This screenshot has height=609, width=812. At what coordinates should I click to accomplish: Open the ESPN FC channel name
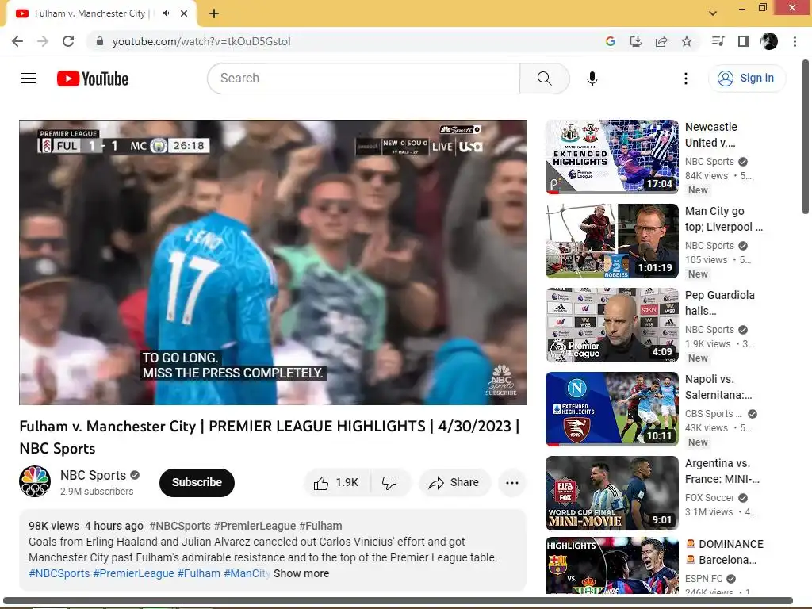(704, 578)
